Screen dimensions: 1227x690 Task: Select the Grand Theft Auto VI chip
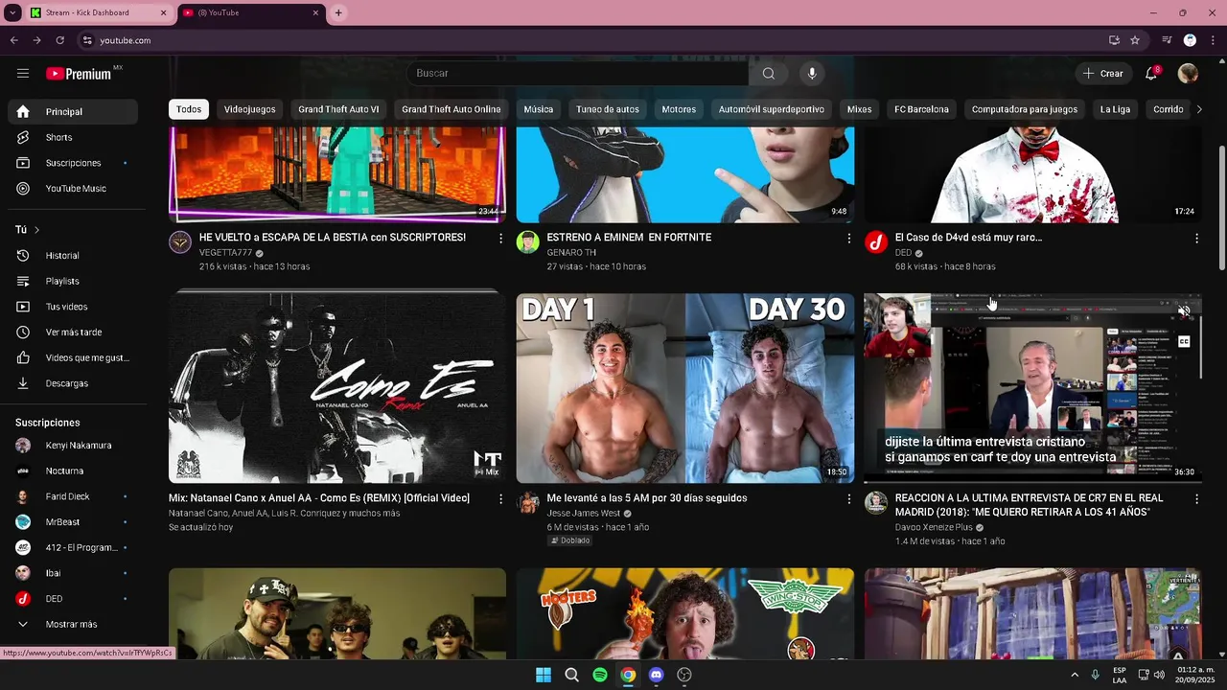coord(338,109)
